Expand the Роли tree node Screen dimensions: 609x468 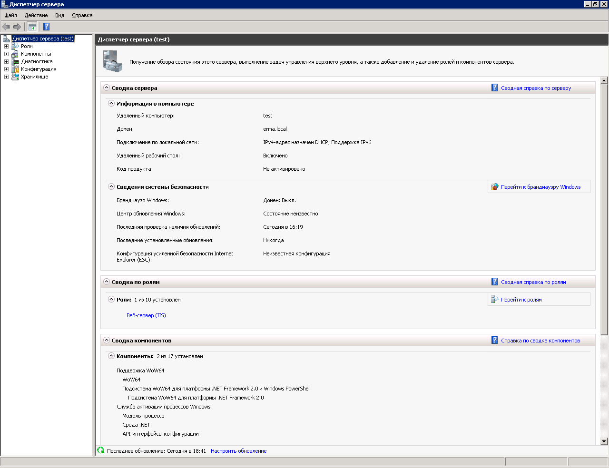point(6,46)
